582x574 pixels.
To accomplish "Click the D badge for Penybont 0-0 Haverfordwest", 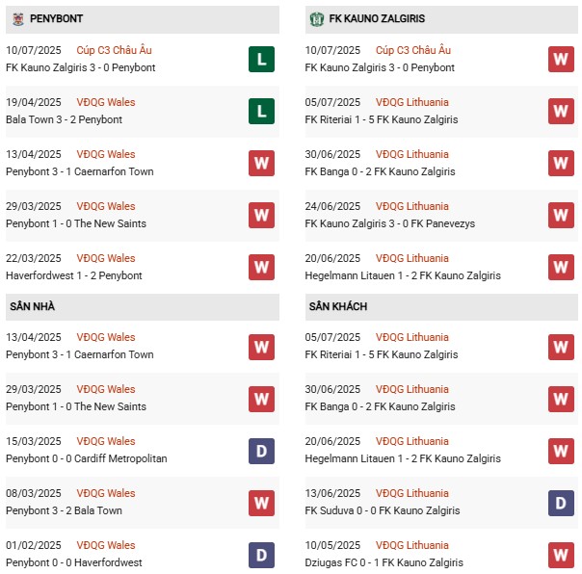I will [261, 555].
